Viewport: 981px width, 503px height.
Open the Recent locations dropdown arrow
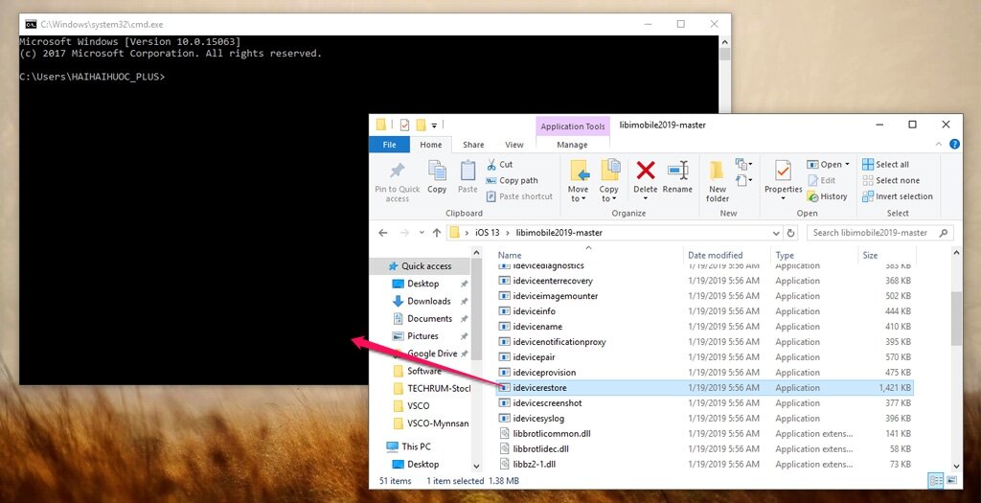pos(422,233)
